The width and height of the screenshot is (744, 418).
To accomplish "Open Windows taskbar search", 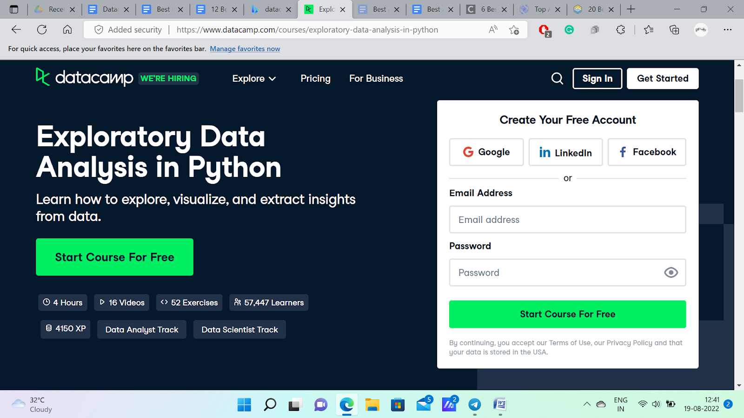I will (x=270, y=405).
